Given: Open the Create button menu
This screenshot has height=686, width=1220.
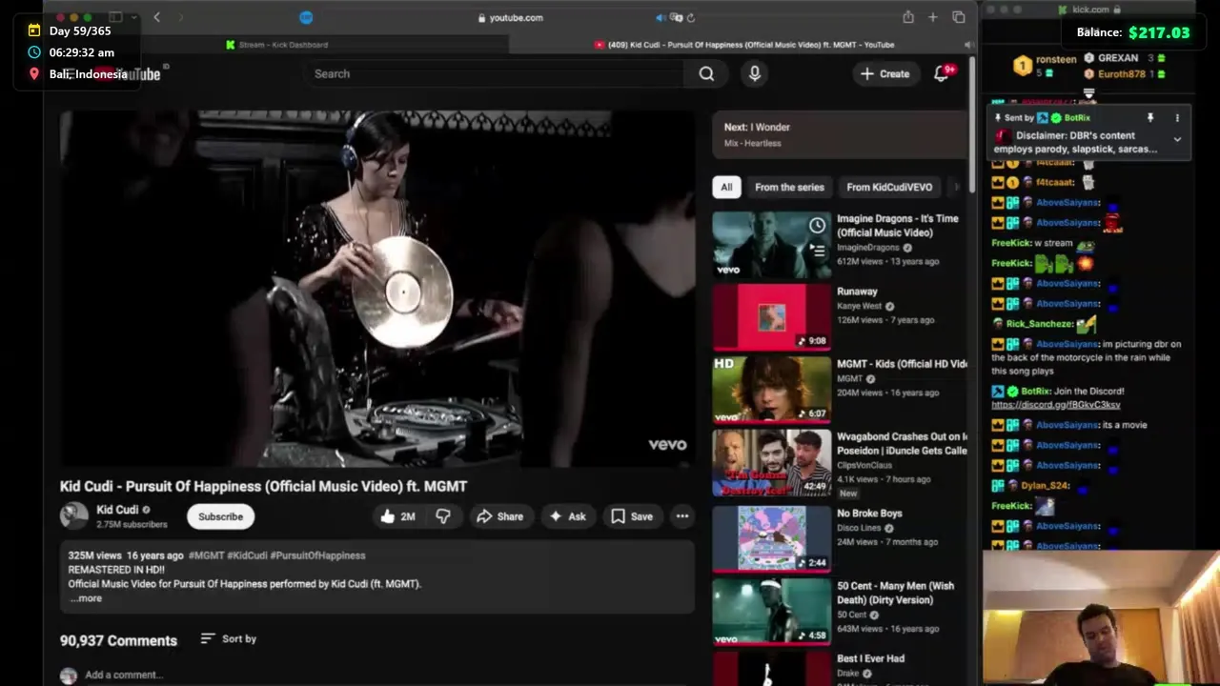Looking at the screenshot, I should click(884, 73).
